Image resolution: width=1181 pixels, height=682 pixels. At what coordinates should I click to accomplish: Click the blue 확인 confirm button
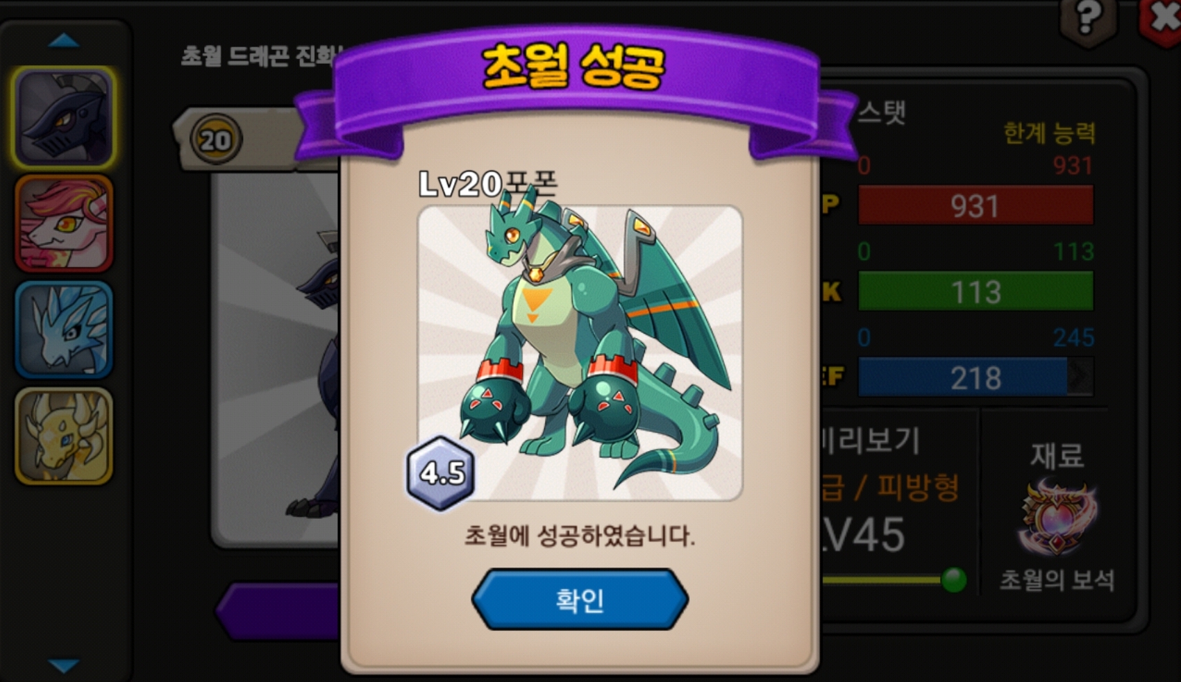(580, 599)
